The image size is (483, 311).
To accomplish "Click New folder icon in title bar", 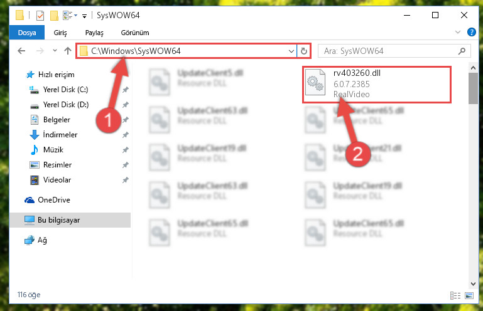I will pyautogui.click(x=54, y=16).
